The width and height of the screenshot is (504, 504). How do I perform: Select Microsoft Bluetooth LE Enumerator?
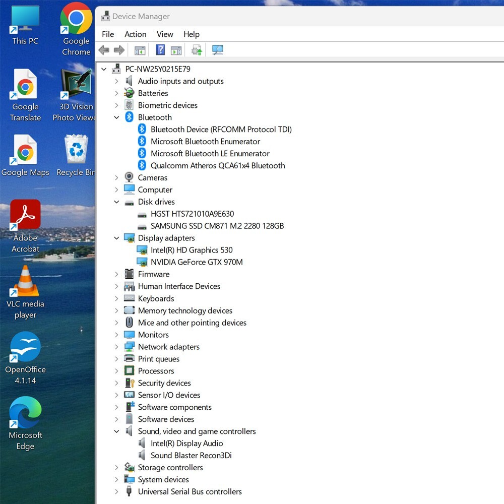[x=210, y=153]
